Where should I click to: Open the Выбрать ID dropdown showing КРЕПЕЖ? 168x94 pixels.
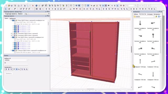[27, 60]
